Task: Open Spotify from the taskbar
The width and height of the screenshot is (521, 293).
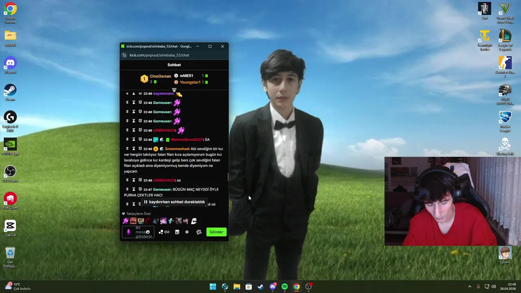Action: click(x=285, y=286)
